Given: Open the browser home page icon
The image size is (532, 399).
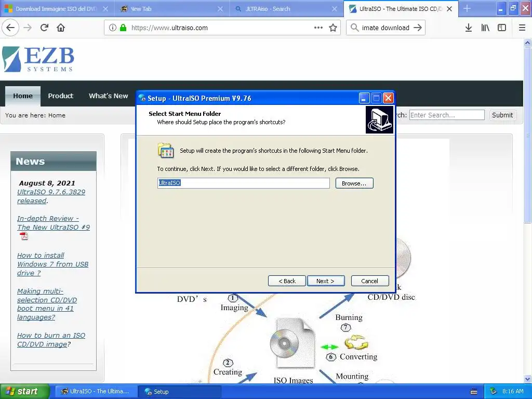Looking at the screenshot, I should pyautogui.click(x=61, y=28).
